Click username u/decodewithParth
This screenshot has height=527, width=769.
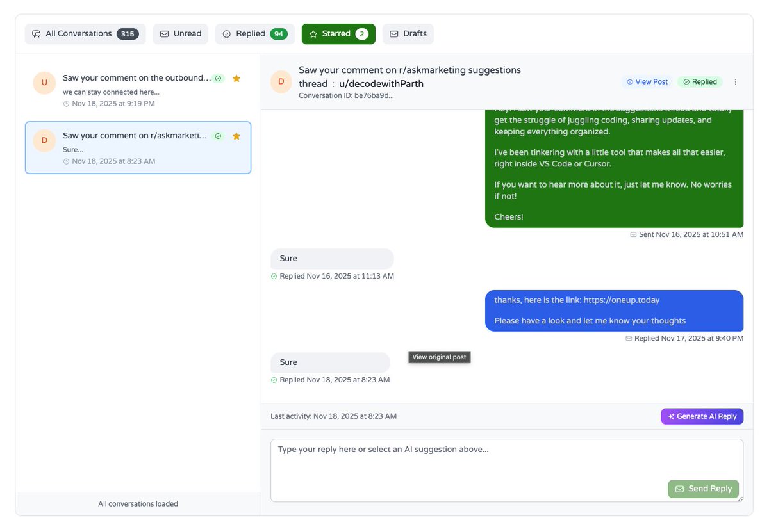[x=381, y=84]
